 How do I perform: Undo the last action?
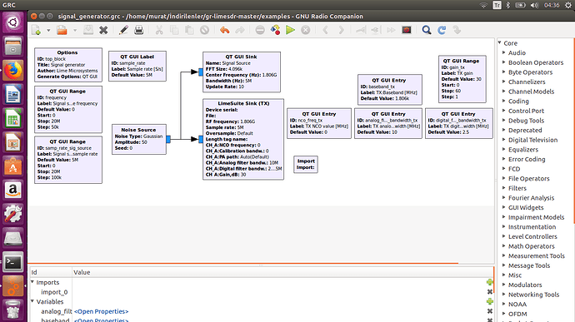pos(224,30)
